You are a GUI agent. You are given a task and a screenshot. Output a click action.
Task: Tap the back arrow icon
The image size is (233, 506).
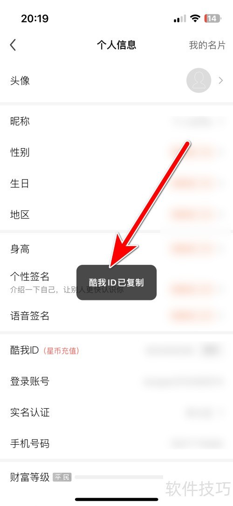pyautogui.click(x=13, y=45)
